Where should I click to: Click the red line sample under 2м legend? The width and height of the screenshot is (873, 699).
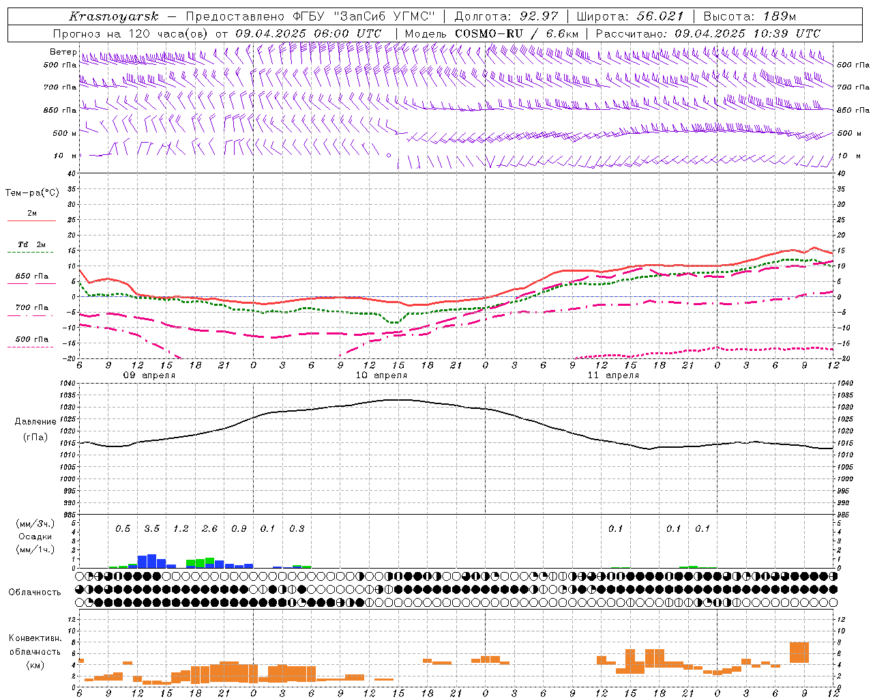(x=31, y=221)
